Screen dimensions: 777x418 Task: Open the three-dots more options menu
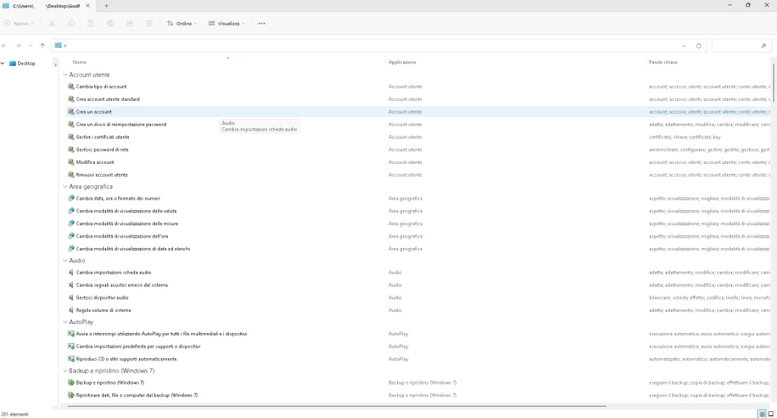(262, 24)
